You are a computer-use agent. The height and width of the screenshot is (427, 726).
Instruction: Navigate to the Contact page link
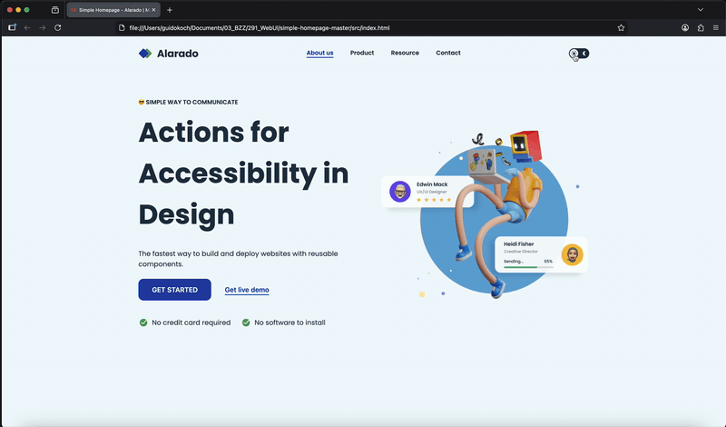pos(448,53)
